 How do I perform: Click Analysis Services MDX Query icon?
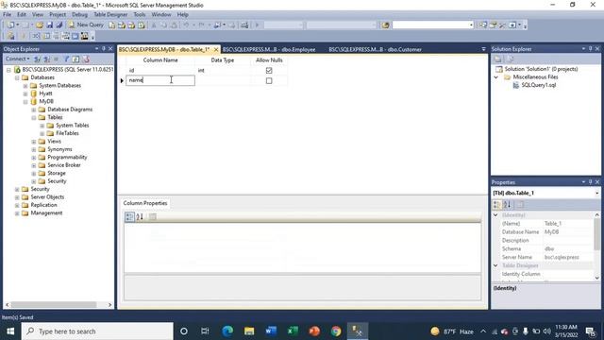tap(122, 25)
